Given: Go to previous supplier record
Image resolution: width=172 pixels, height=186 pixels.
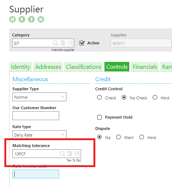Looking at the screenshot, I should coord(22,19).
